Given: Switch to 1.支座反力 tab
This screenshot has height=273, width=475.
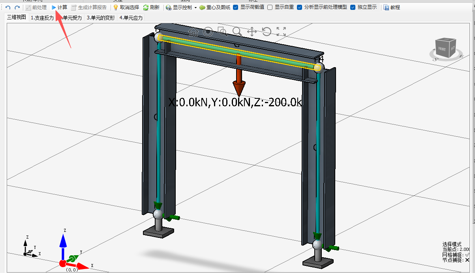Looking at the screenshot, I should [42, 18].
